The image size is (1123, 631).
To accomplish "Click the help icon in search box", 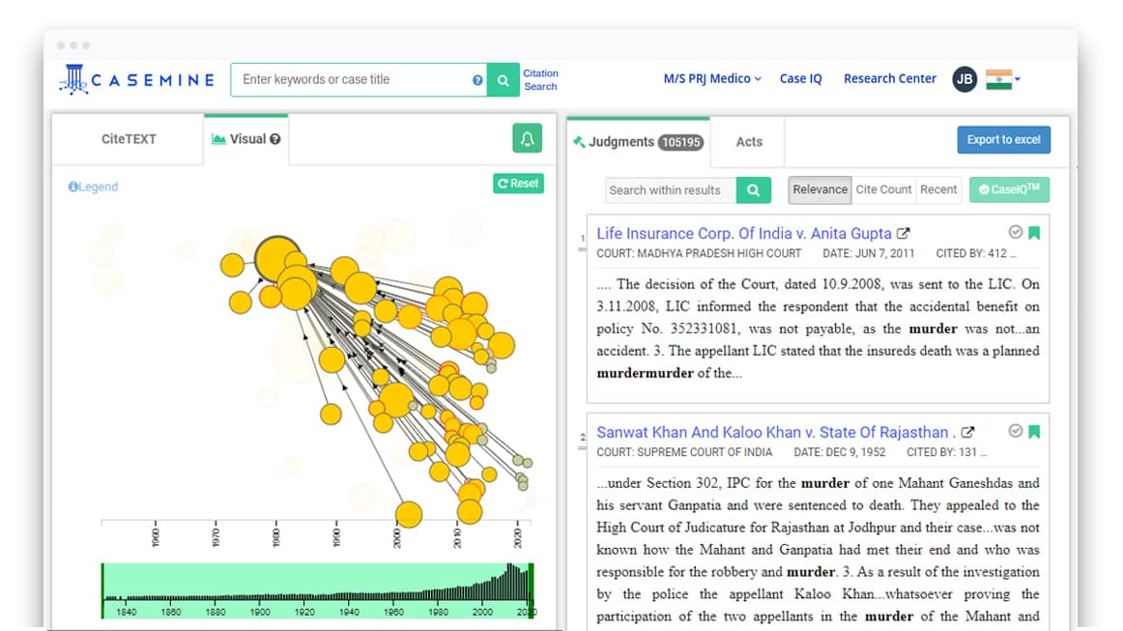I will coord(477,80).
